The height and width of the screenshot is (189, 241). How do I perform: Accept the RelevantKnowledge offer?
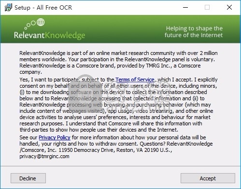(208, 178)
